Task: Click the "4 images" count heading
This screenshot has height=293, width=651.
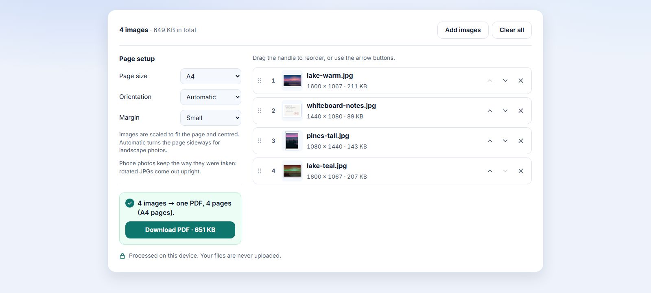Action: 134,30
